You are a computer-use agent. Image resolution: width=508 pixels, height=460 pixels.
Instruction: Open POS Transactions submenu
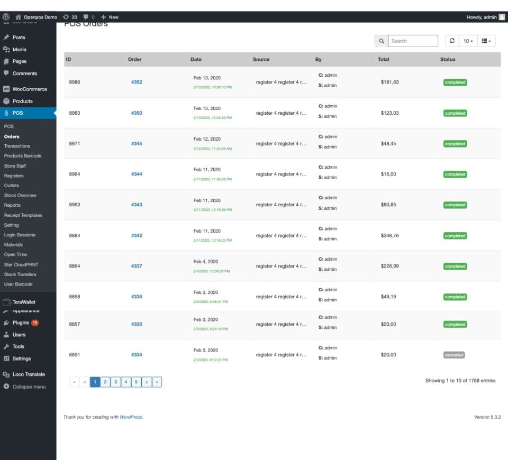[x=17, y=146]
